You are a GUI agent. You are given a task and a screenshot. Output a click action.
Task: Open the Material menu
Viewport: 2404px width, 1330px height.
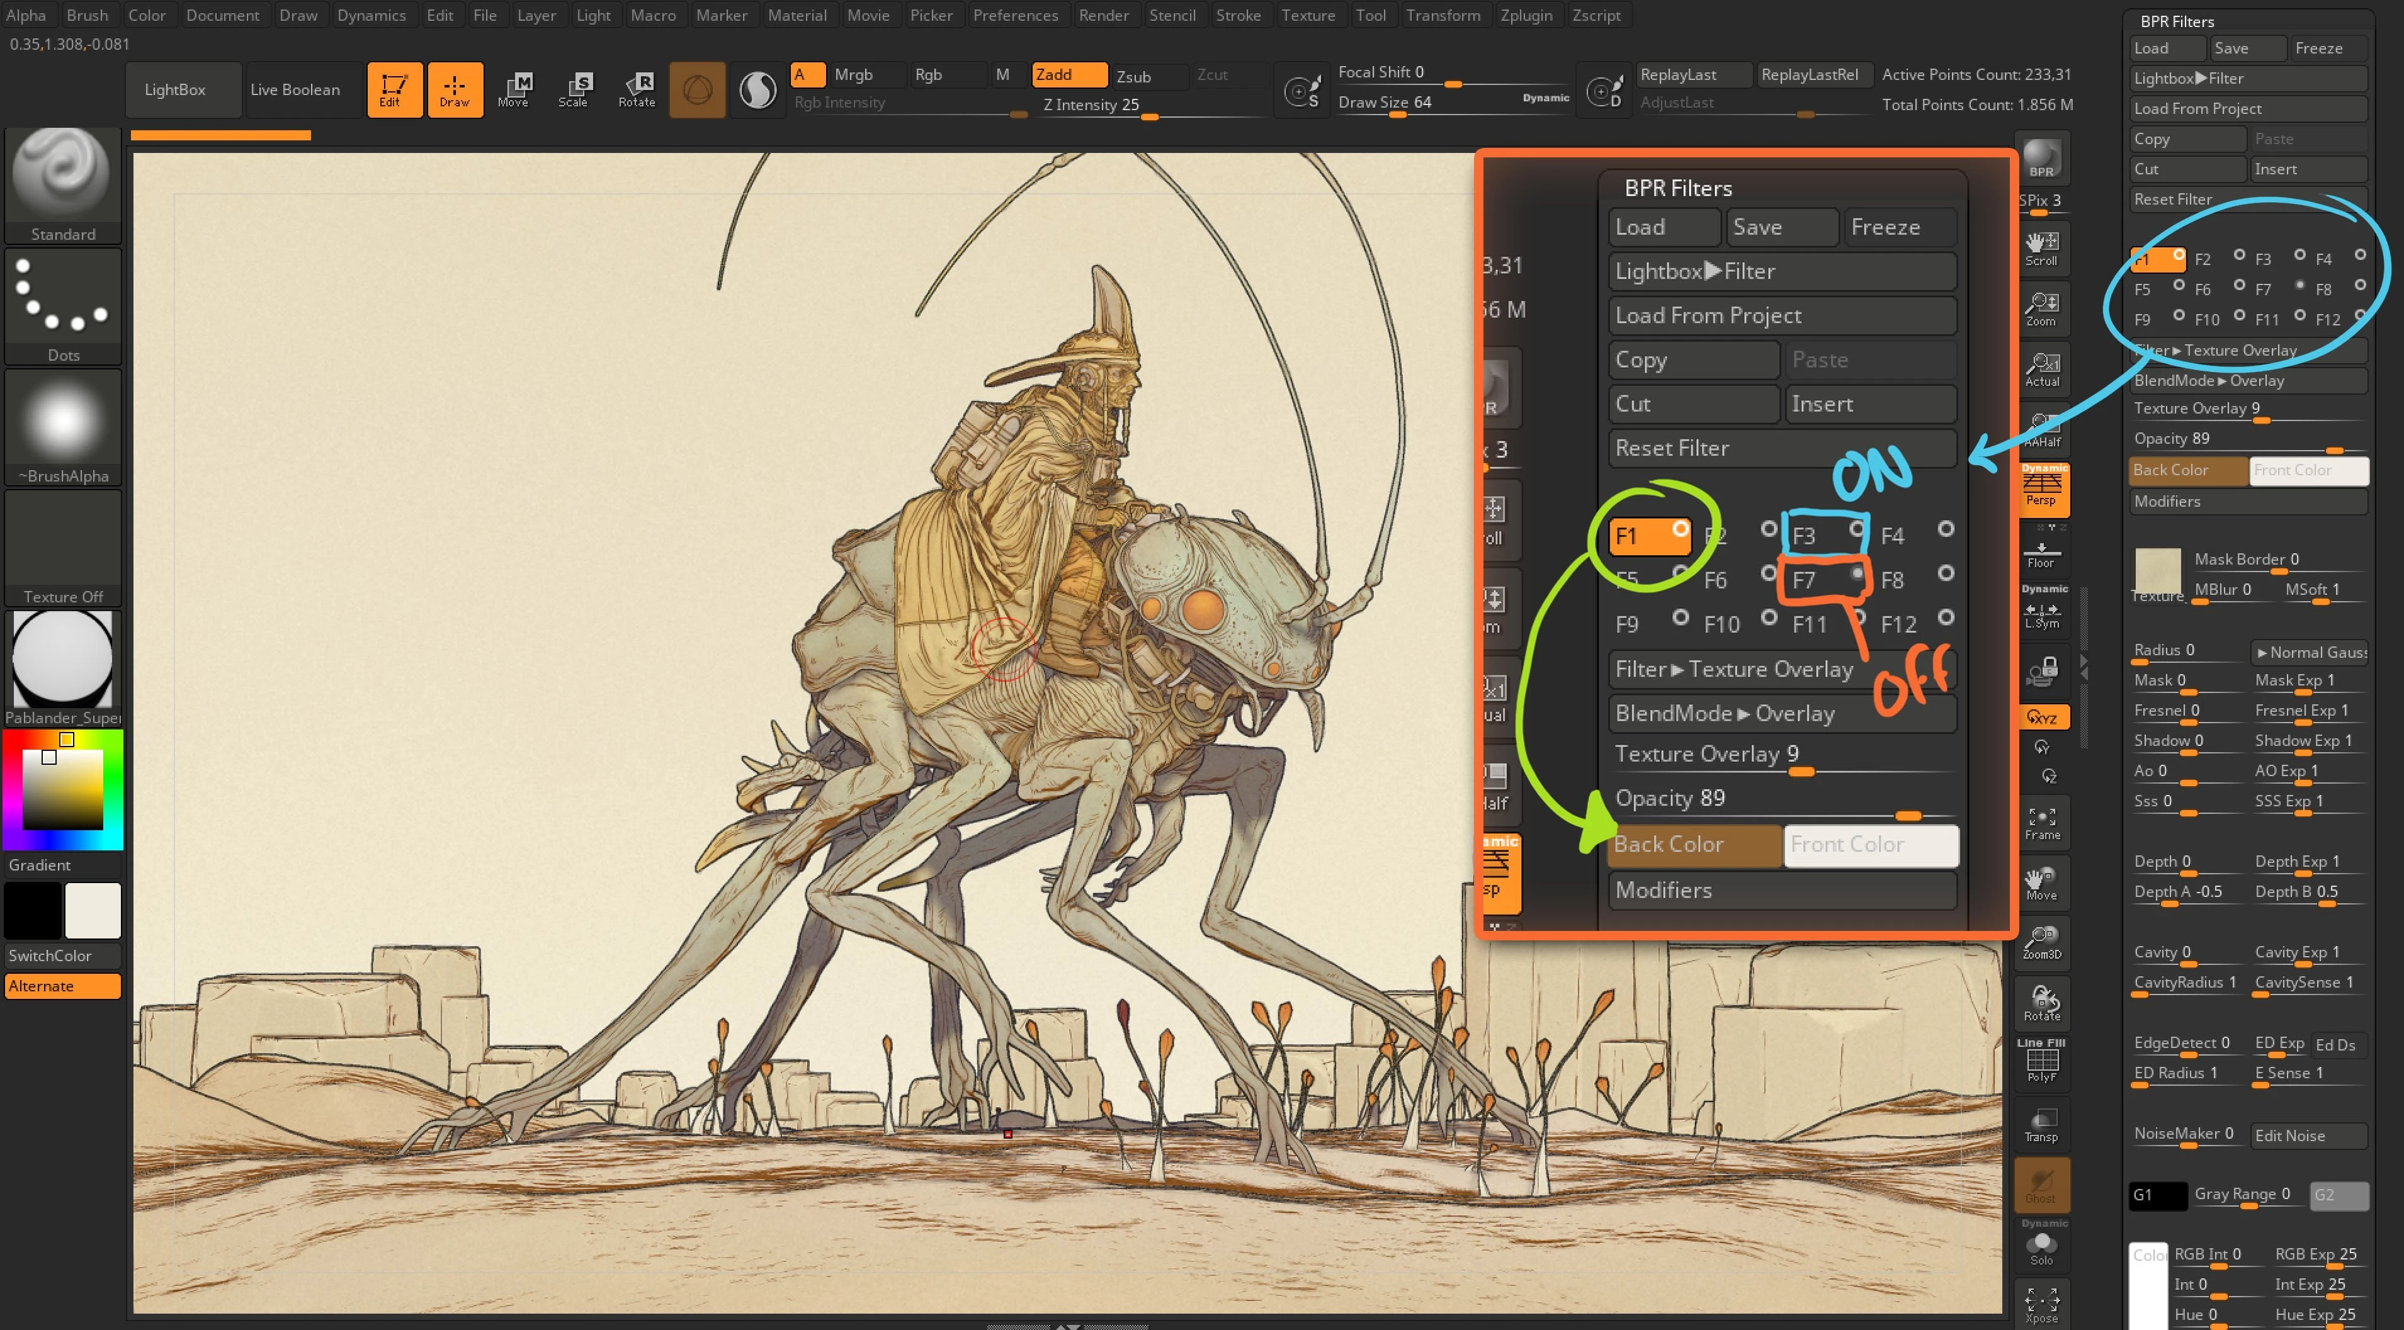pos(797,15)
